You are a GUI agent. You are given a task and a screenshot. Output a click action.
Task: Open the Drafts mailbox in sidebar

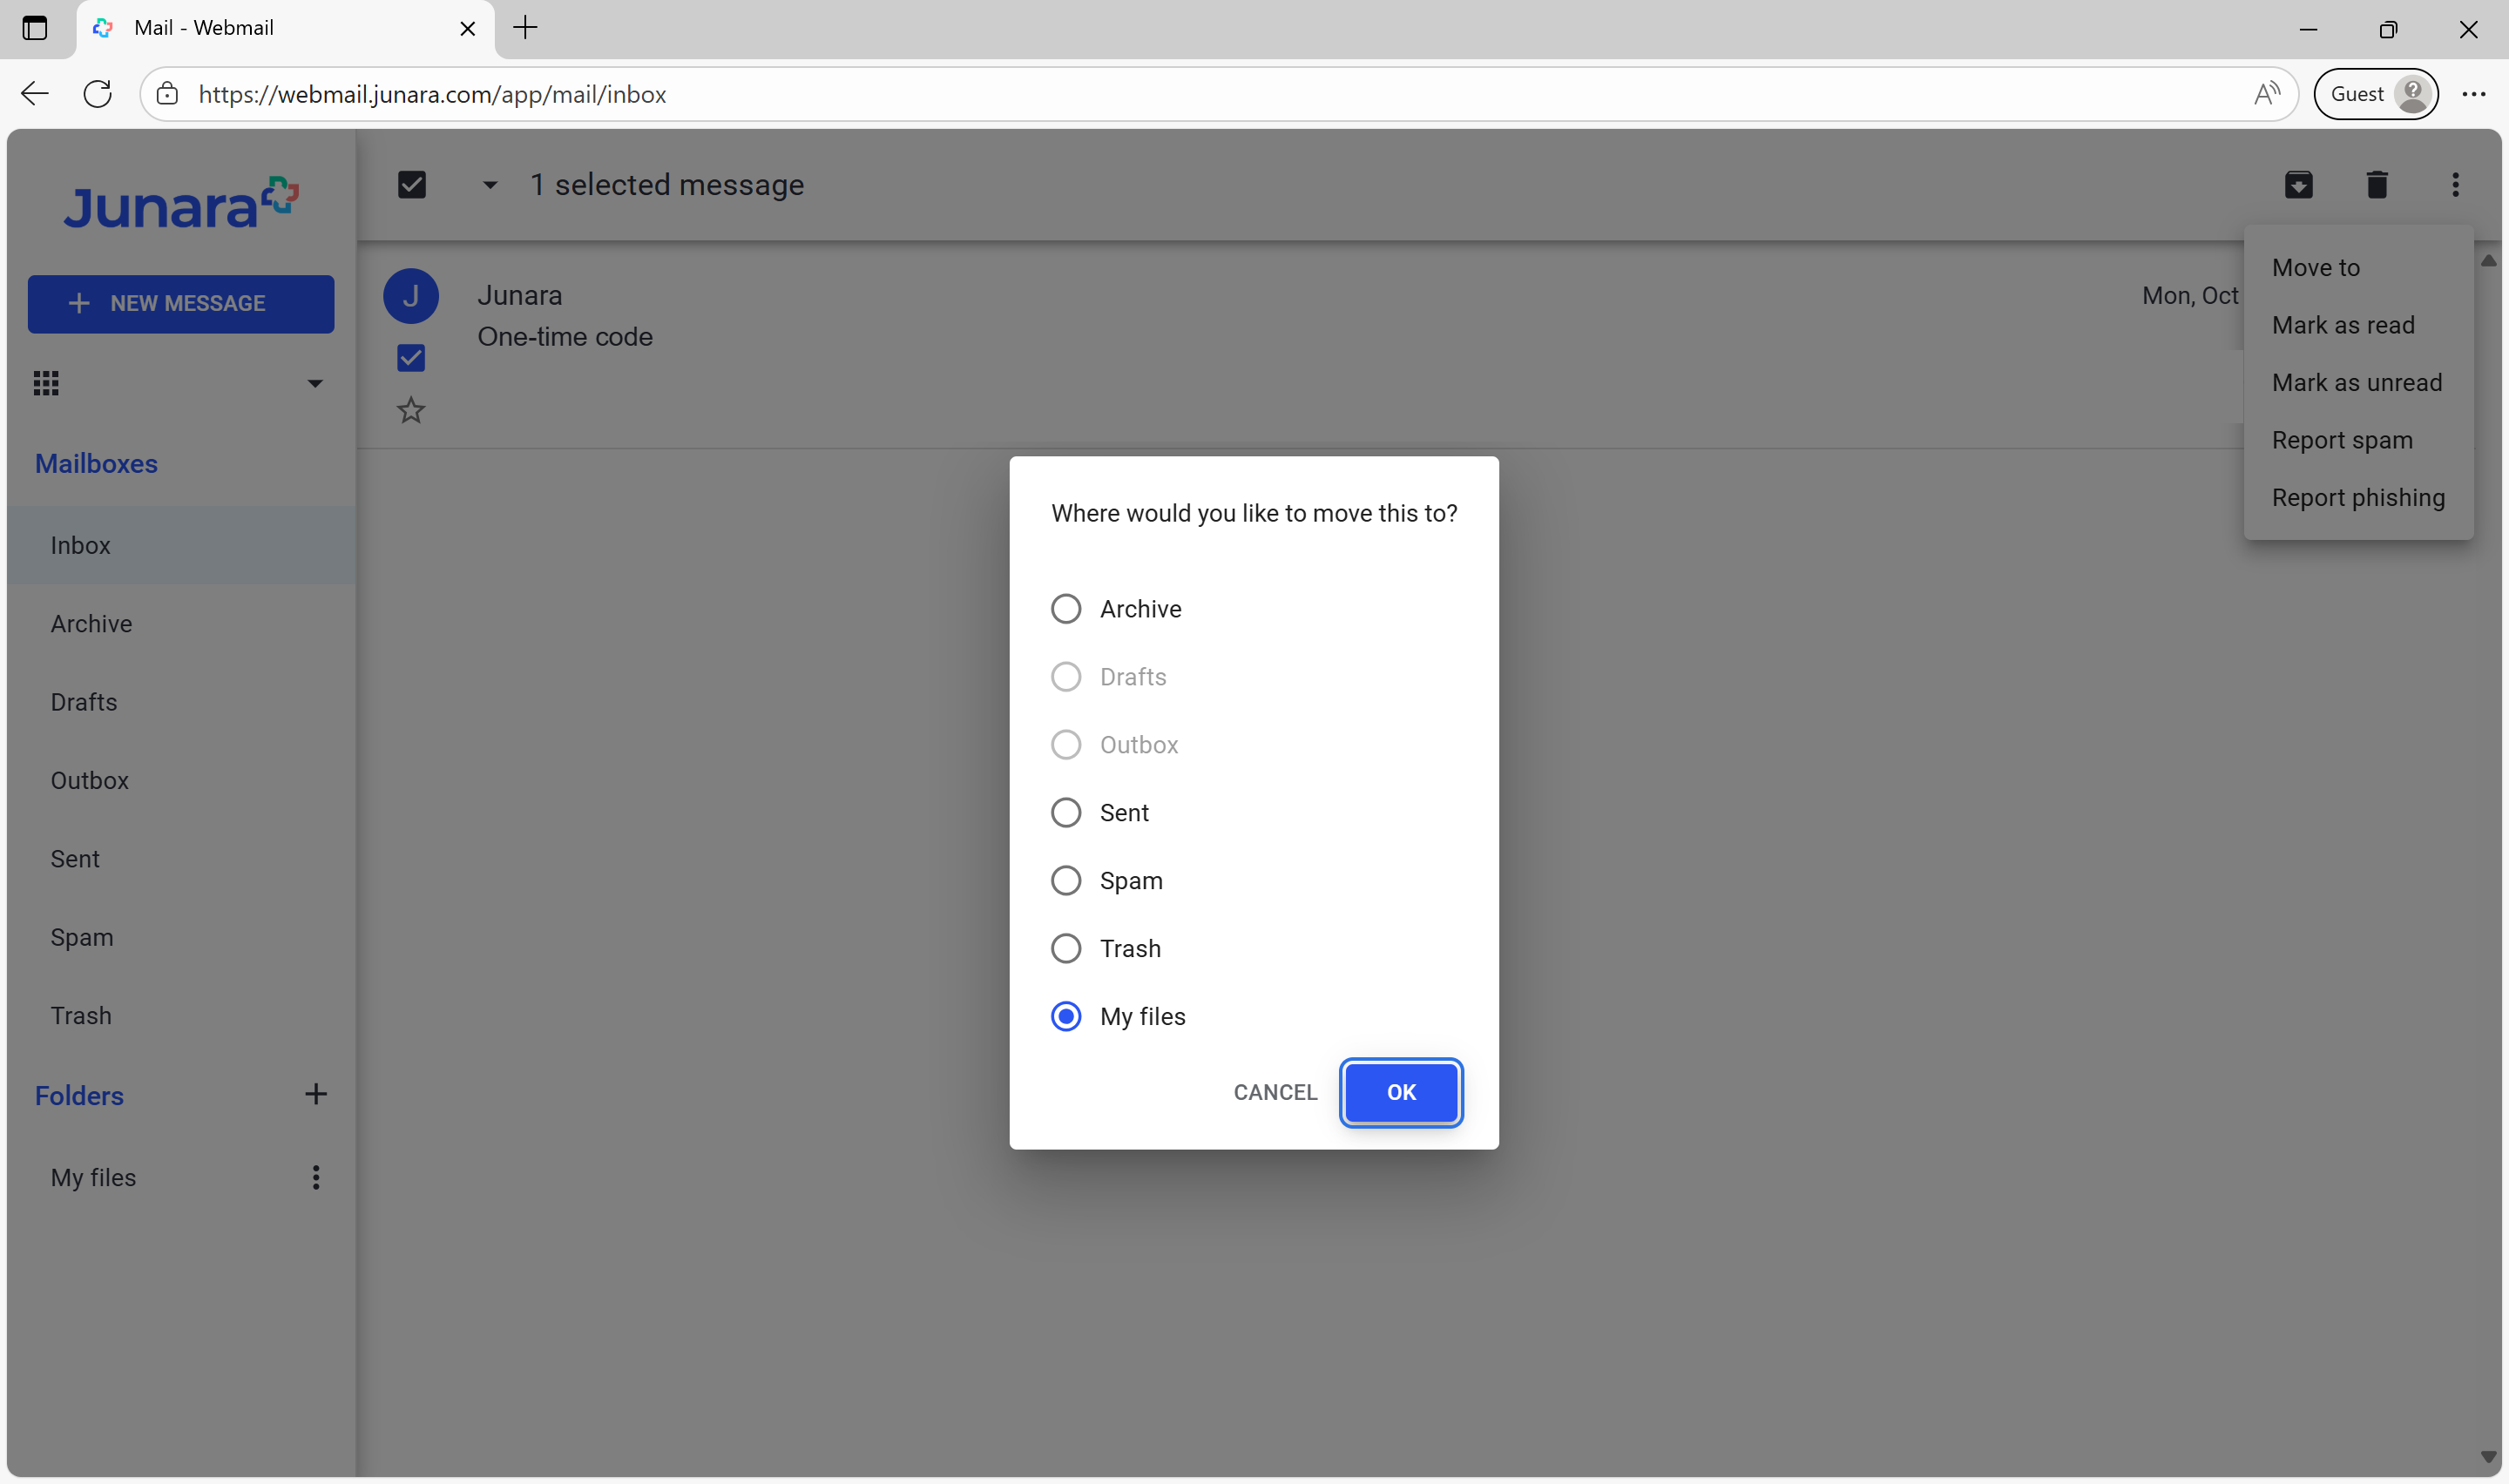pyautogui.click(x=181, y=702)
